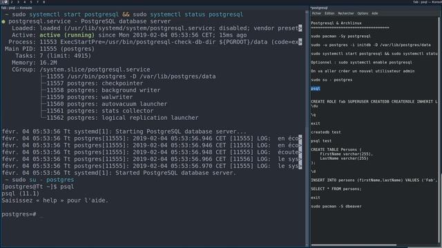
Task: Click the 'fab : psql — Konsole' terminal title
Action: click(17, 8)
